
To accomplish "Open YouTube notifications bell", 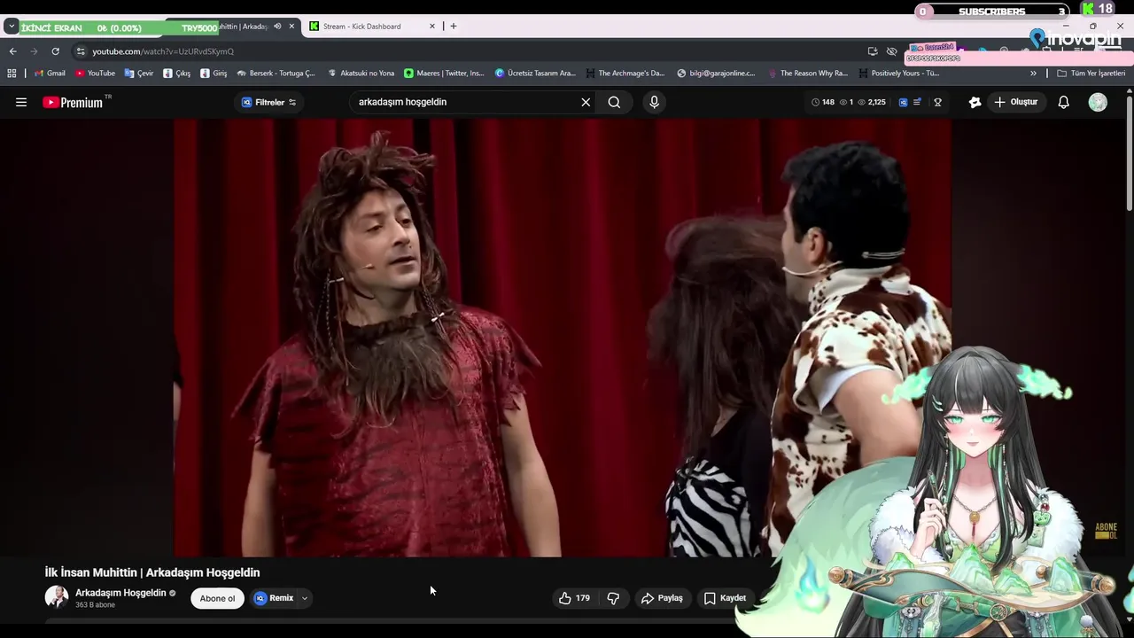I will (x=1064, y=102).
